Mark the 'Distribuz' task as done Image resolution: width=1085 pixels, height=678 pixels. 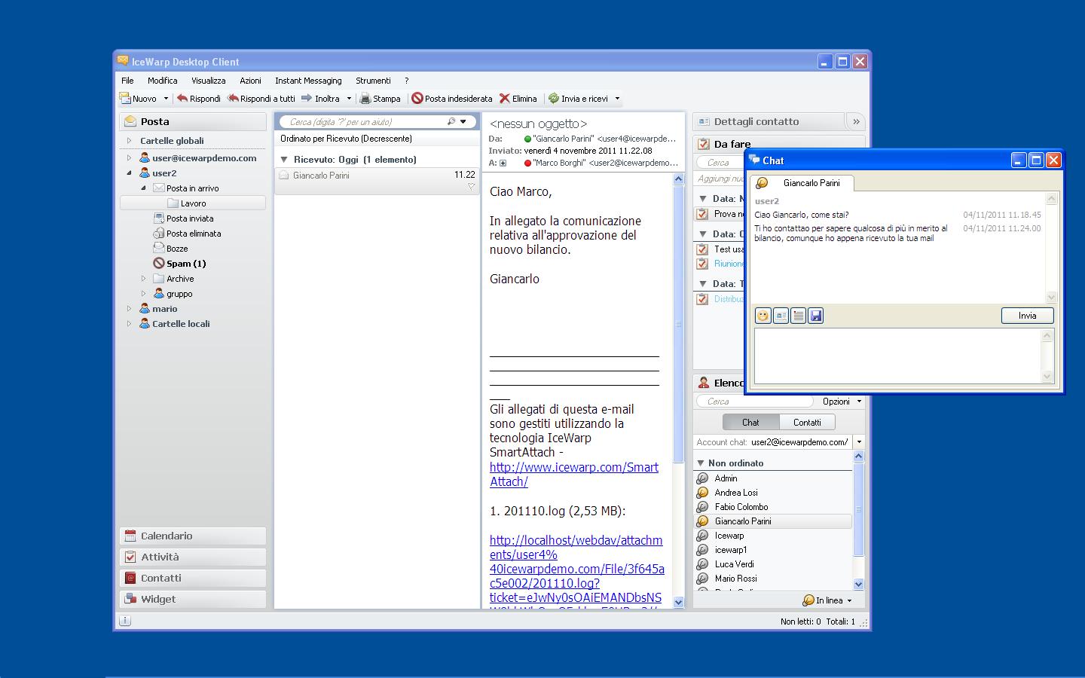[703, 299]
